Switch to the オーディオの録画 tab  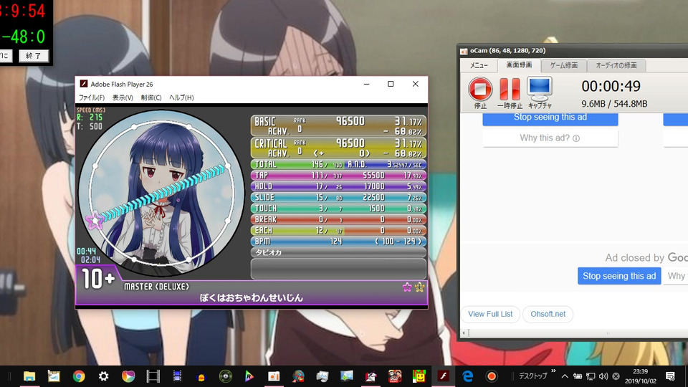(616, 65)
